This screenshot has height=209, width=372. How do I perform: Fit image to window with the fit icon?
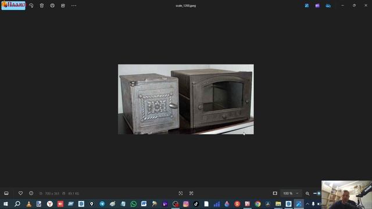(275, 193)
